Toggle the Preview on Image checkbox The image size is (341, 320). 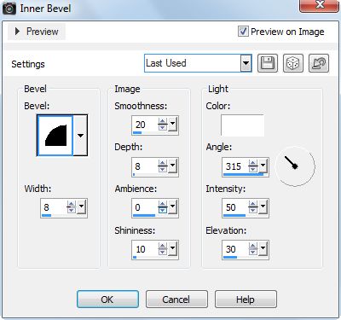point(243,32)
